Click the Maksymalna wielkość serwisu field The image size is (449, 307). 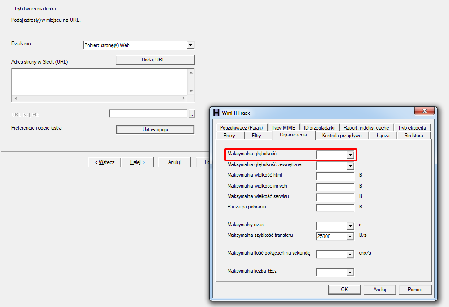tap(335, 197)
